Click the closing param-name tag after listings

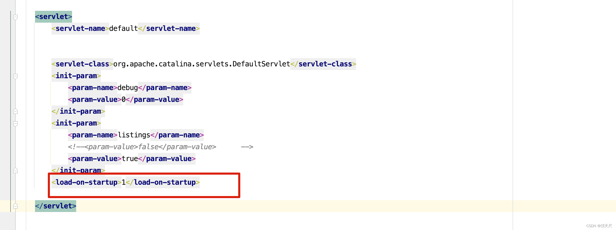pos(177,135)
